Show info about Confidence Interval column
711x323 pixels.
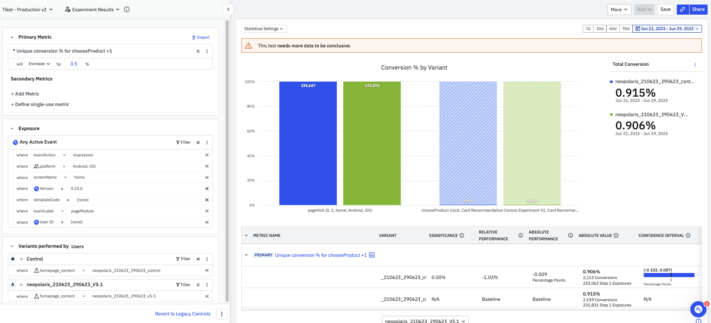click(688, 235)
